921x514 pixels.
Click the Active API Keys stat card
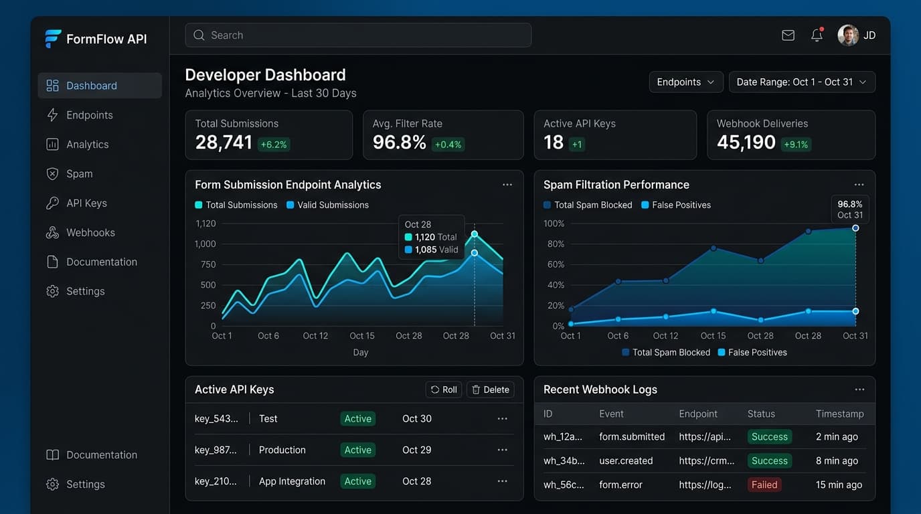point(616,135)
